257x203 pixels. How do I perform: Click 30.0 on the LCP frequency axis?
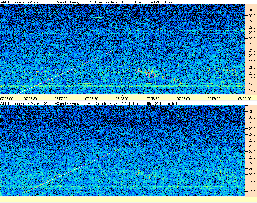coord(252,117)
